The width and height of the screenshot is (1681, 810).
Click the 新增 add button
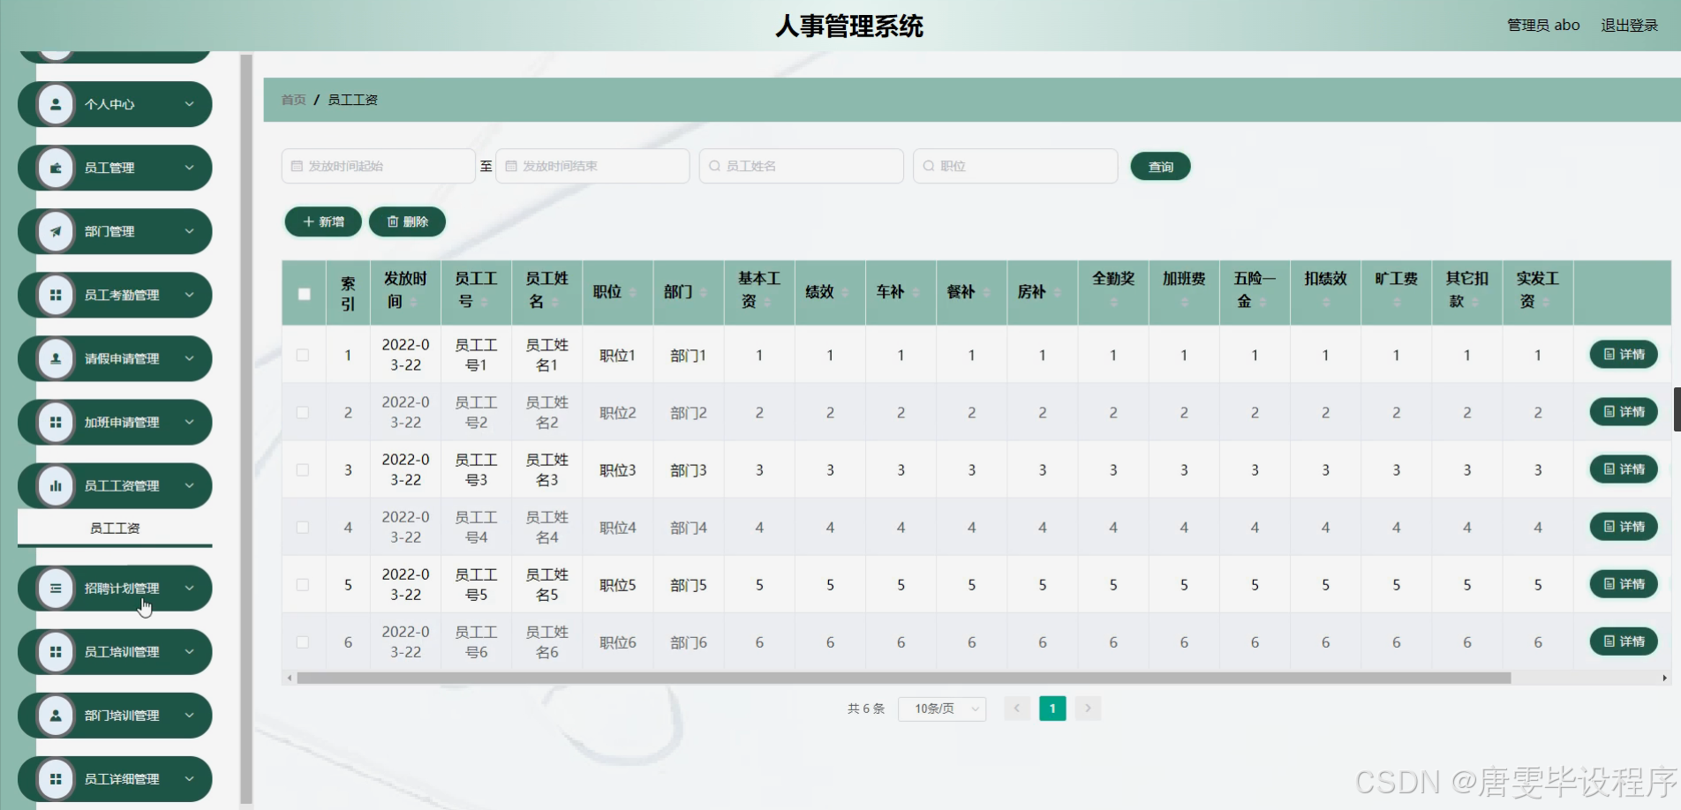click(x=323, y=221)
